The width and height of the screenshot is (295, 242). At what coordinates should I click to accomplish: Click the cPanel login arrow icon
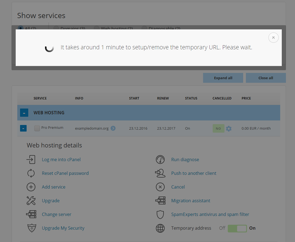[31, 159]
